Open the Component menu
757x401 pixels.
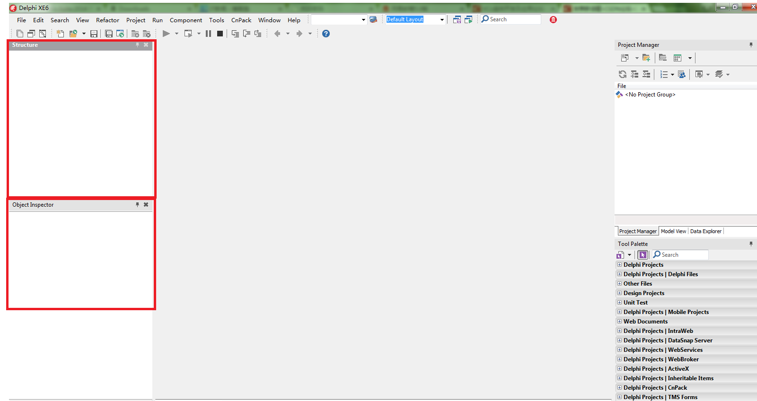[x=186, y=20]
